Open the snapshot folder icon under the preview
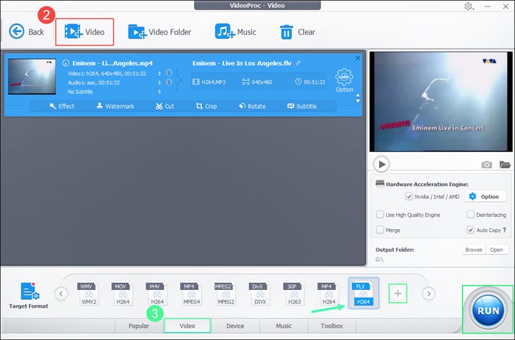The width and height of the screenshot is (515, 340). pyautogui.click(x=505, y=165)
